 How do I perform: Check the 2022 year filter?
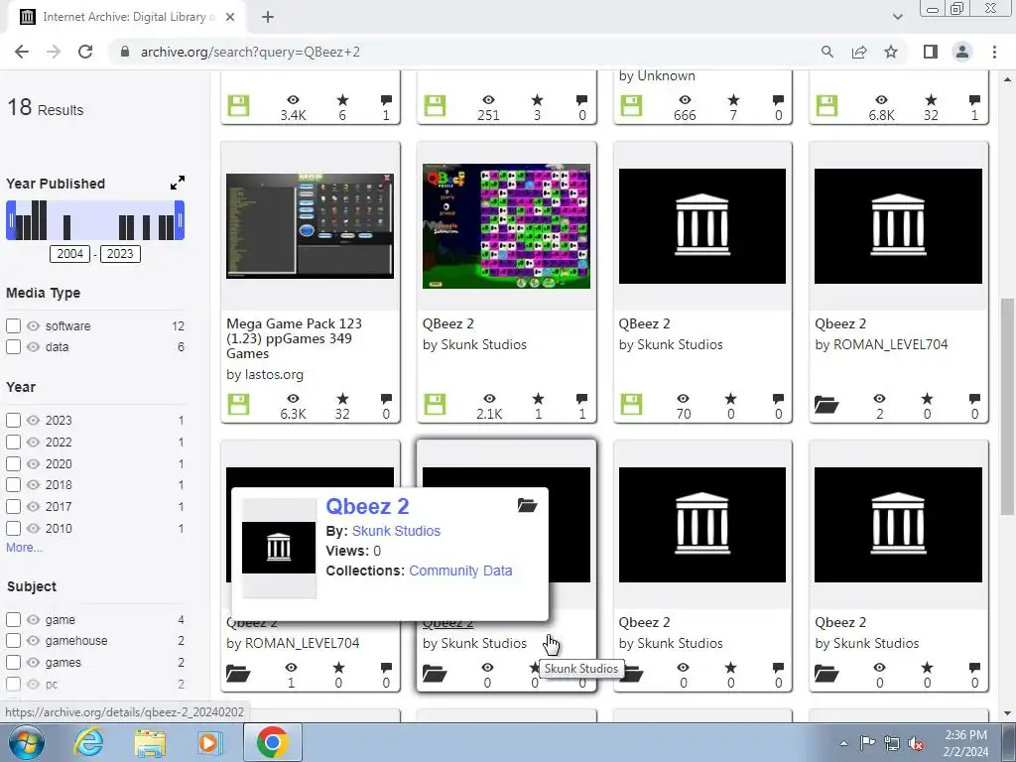click(x=14, y=442)
